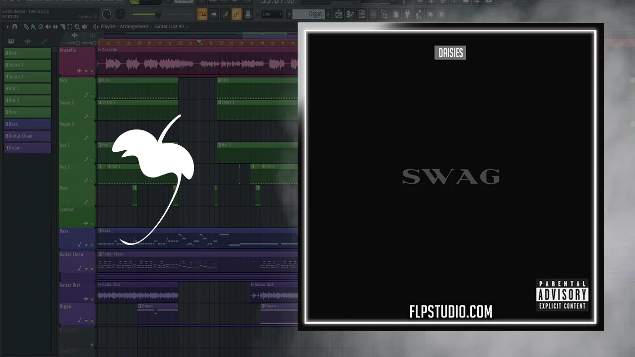Click the SWAG album cover artwork
The image size is (635, 357).
(x=450, y=177)
